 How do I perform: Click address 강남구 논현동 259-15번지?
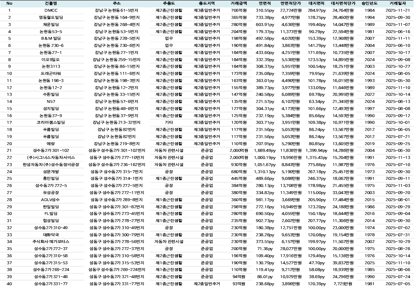[x=116, y=60]
